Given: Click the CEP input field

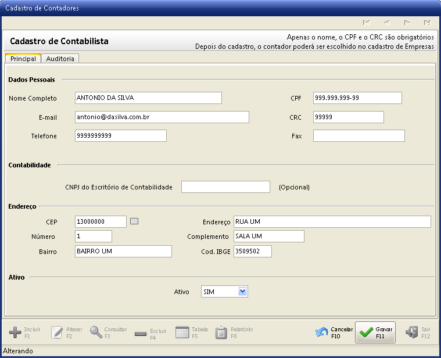Looking at the screenshot, I should [101, 221].
